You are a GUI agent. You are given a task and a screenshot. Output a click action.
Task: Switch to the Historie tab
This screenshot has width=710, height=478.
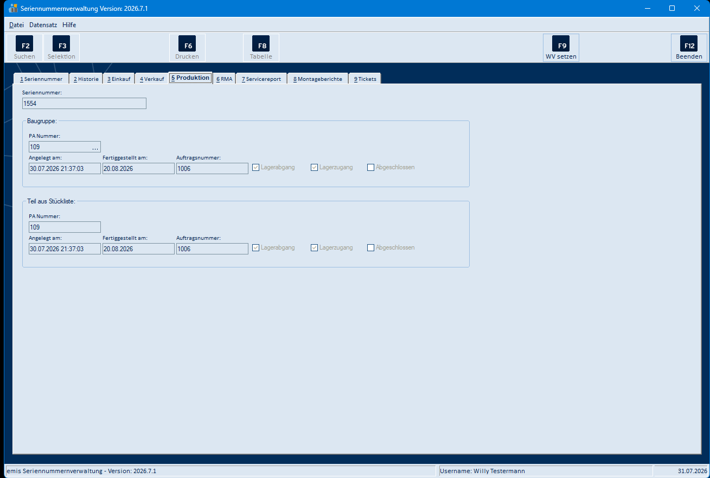point(86,79)
